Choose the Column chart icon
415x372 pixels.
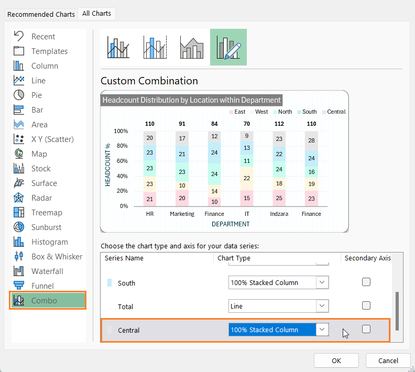pos(19,65)
